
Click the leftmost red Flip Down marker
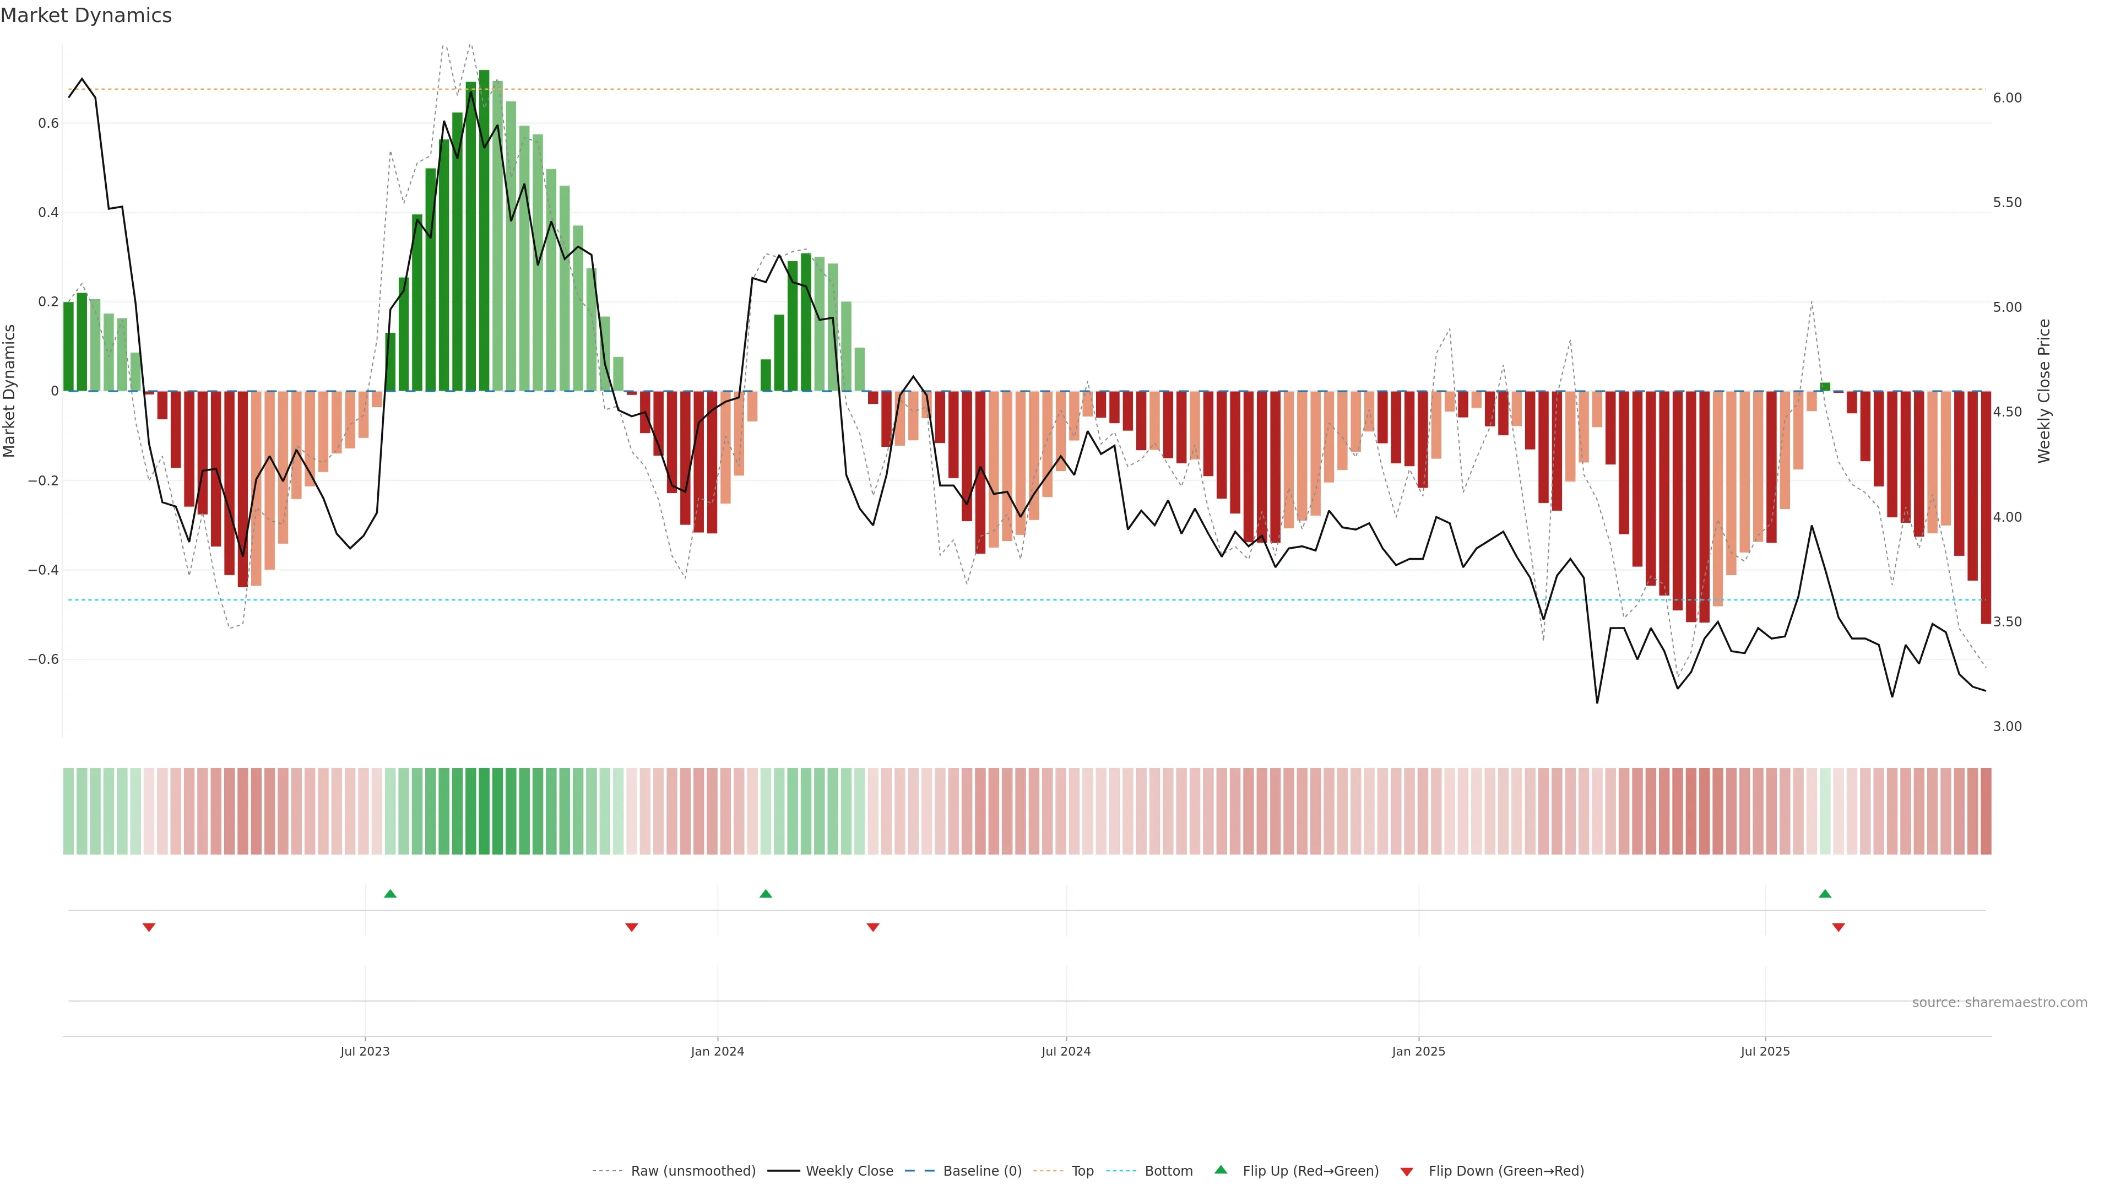coord(149,927)
